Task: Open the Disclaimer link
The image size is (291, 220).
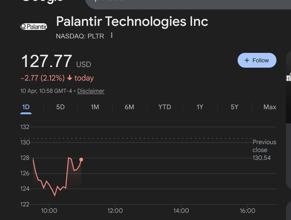Action: (x=91, y=91)
